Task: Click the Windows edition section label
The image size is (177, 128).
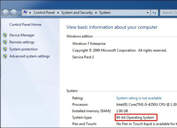Action: click(x=79, y=36)
